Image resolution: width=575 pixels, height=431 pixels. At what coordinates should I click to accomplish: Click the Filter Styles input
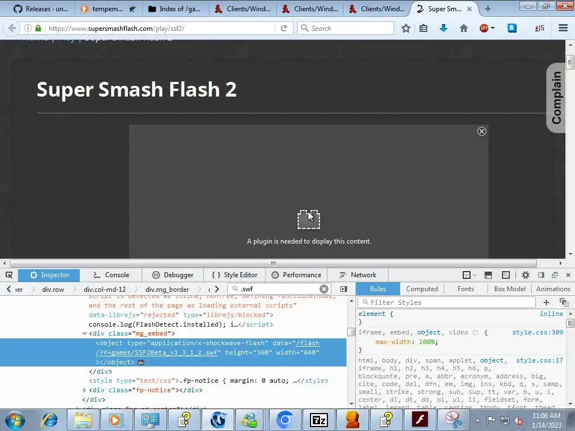tap(446, 302)
